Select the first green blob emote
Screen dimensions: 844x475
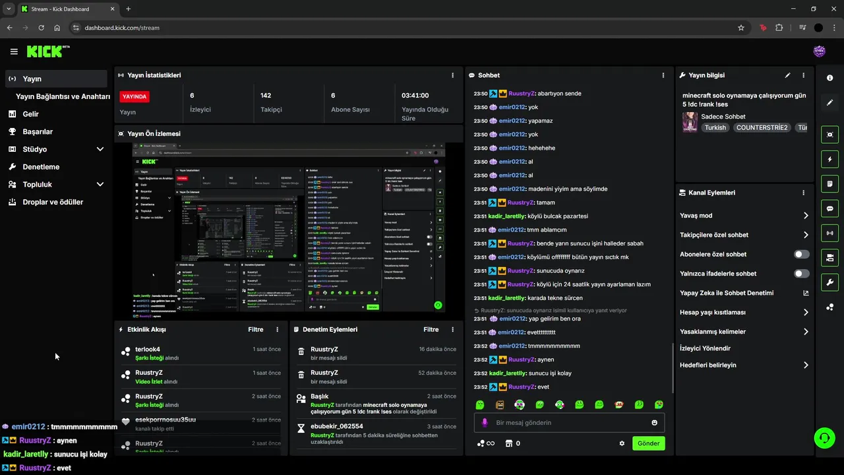(480, 404)
